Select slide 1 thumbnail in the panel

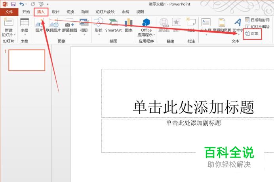(27, 60)
